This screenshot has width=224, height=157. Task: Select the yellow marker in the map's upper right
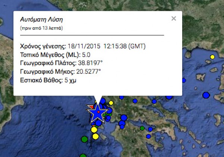212,57
